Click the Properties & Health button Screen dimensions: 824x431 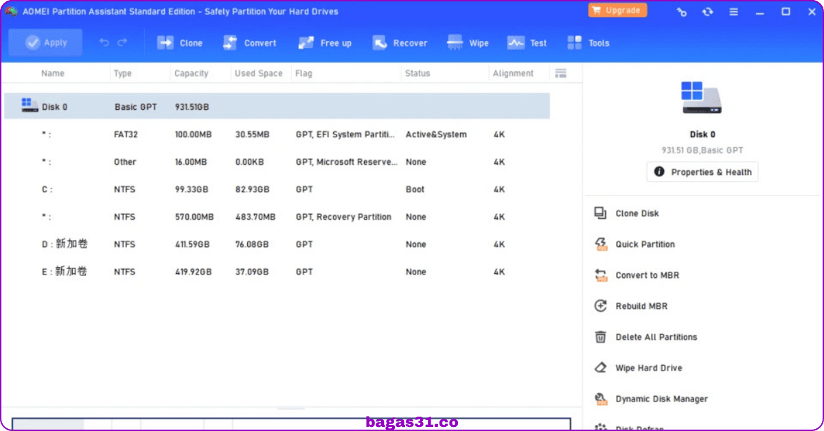pyautogui.click(x=702, y=172)
